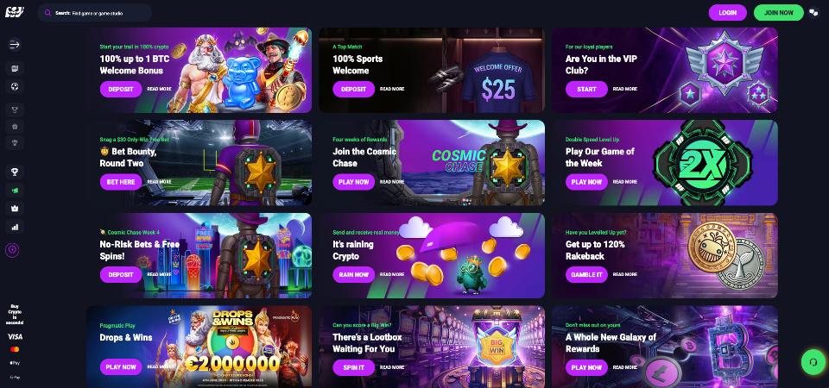The width and height of the screenshot is (829, 388).
Task: Open the chat bubbles icon
Action: coord(813,13)
